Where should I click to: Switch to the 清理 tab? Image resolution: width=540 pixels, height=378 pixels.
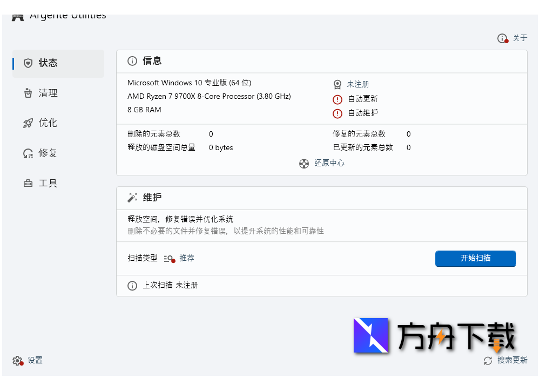48,93
